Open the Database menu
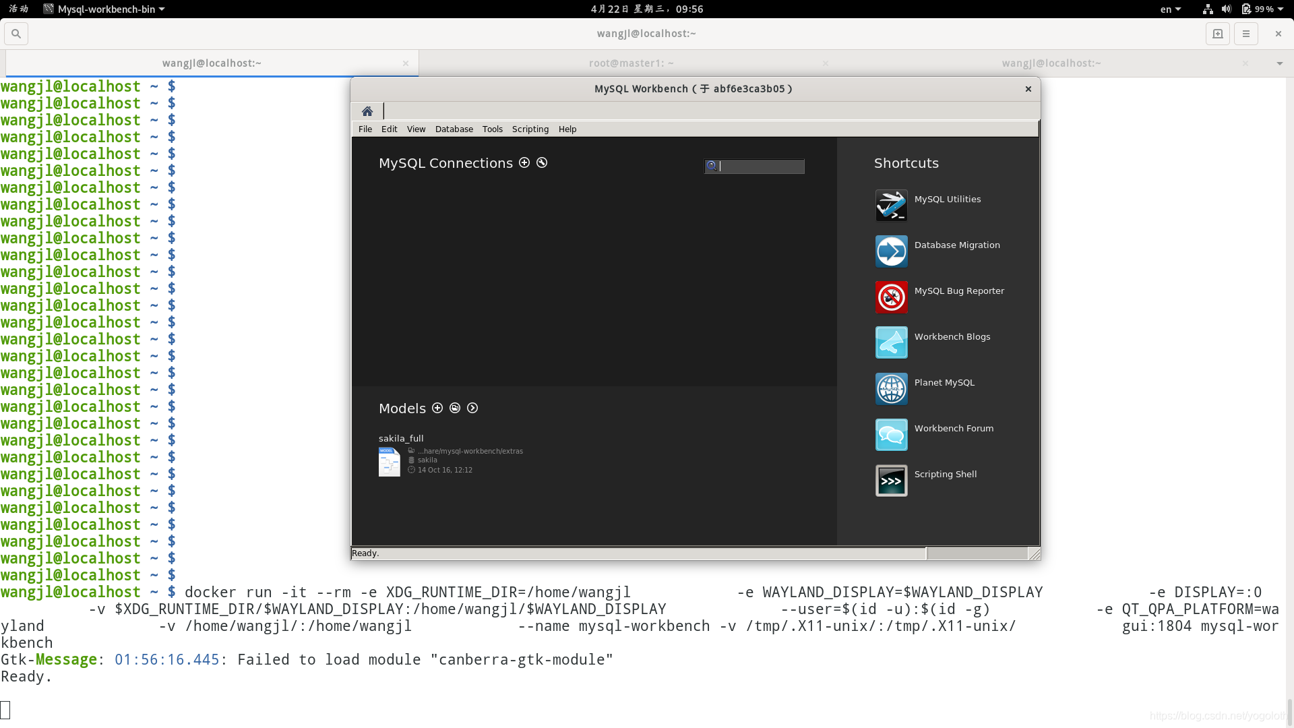This screenshot has height=728, width=1294. click(x=454, y=129)
